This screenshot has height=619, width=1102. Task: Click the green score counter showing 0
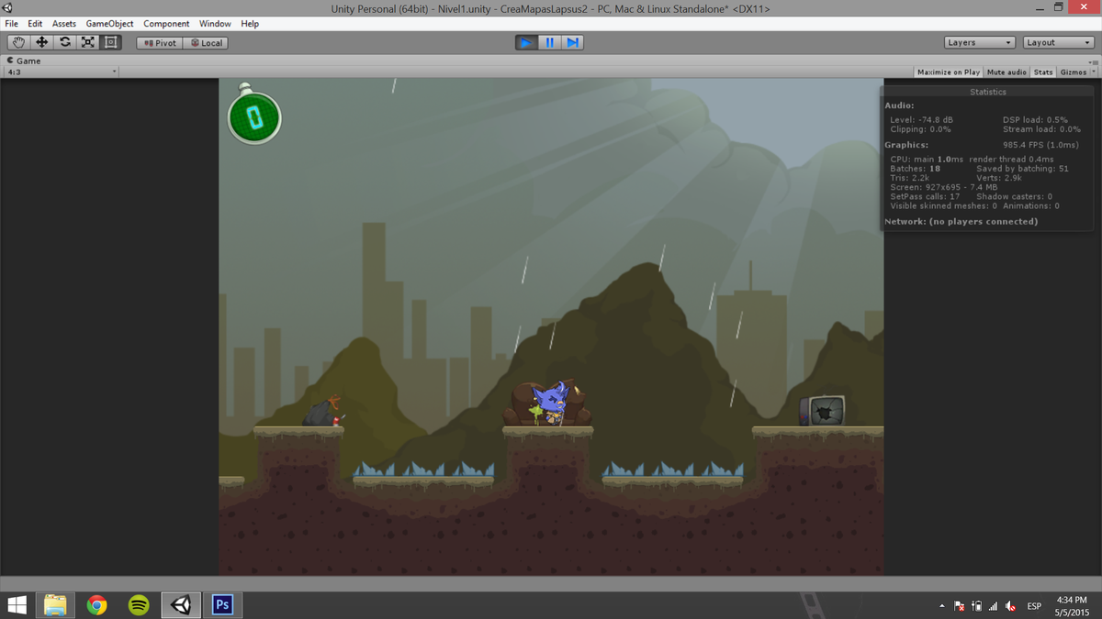pos(253,116)
